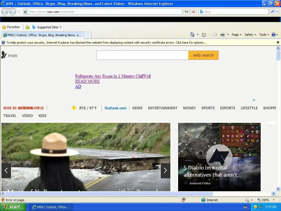281x211 pixels.
Task: Go to the MONEY section
Action: pos(189,108)
